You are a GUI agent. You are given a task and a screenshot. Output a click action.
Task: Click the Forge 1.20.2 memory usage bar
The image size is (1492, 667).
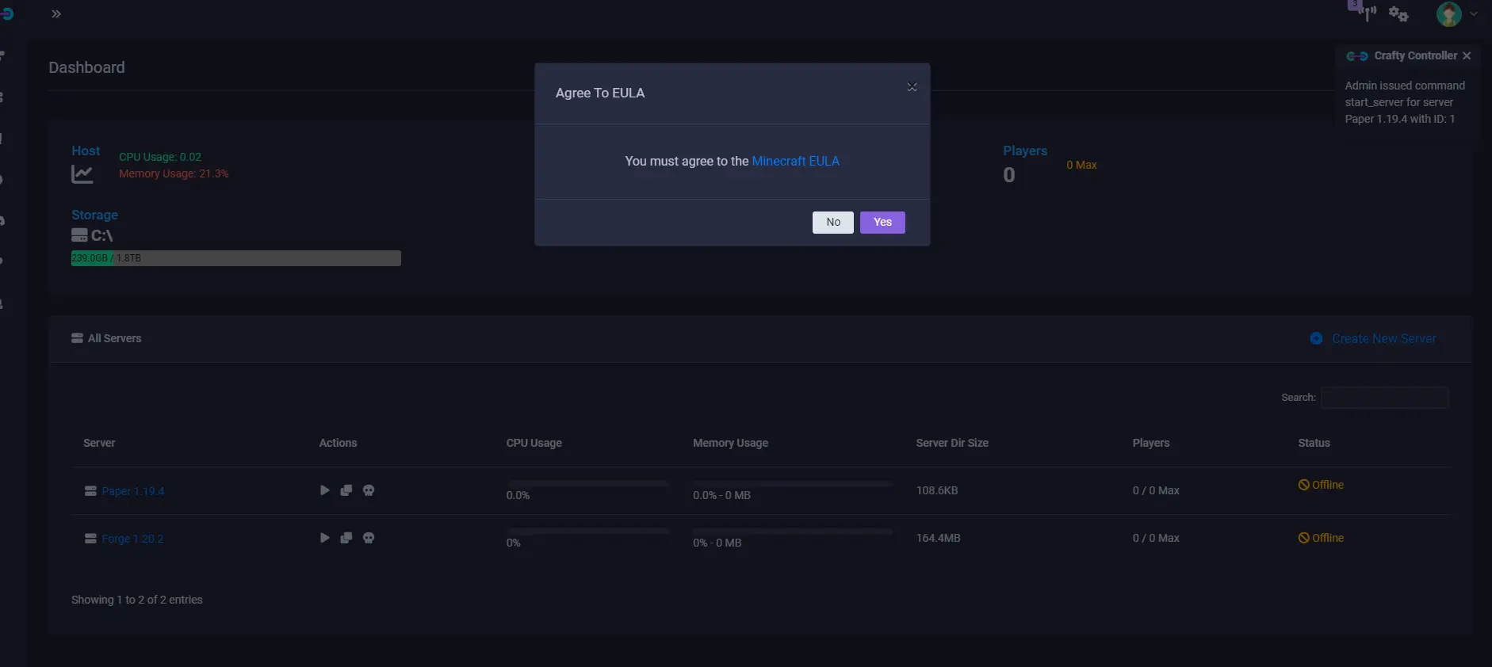793,531
